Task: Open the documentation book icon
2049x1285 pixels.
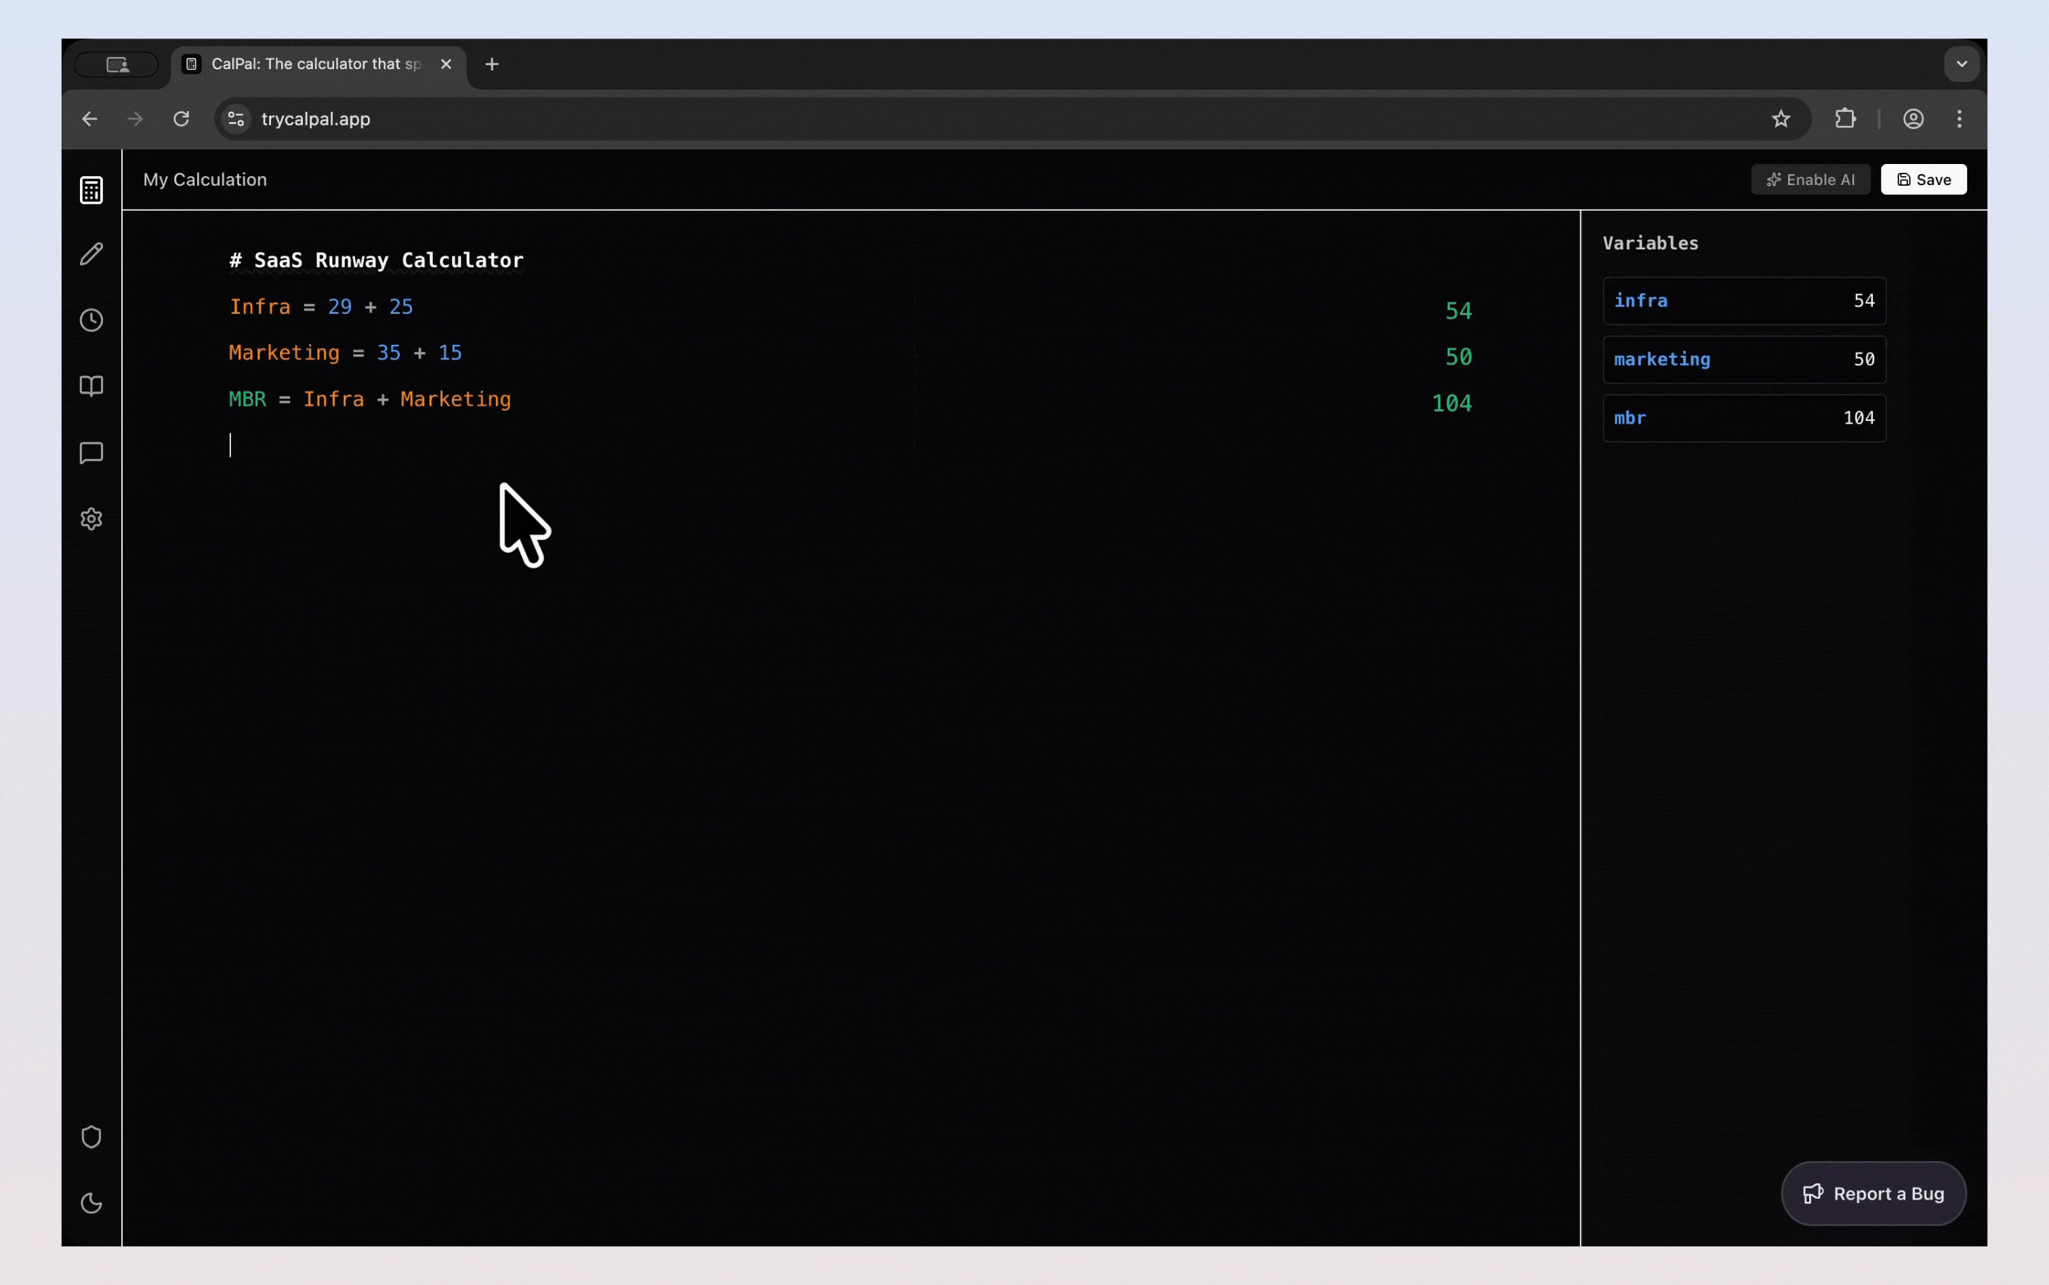Action: [x=91, y=387]
